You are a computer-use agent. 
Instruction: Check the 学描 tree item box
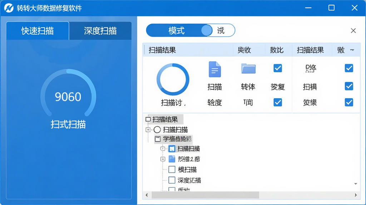tap(158, 139)
